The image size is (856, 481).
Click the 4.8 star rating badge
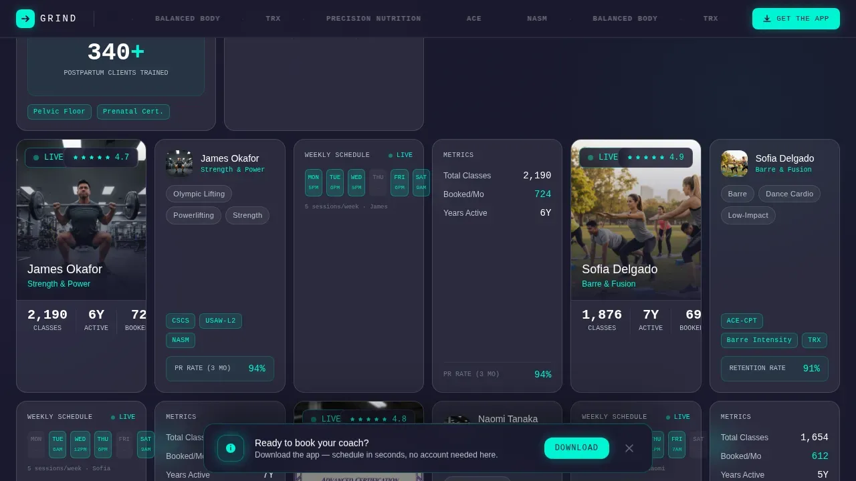click(379, 419)
